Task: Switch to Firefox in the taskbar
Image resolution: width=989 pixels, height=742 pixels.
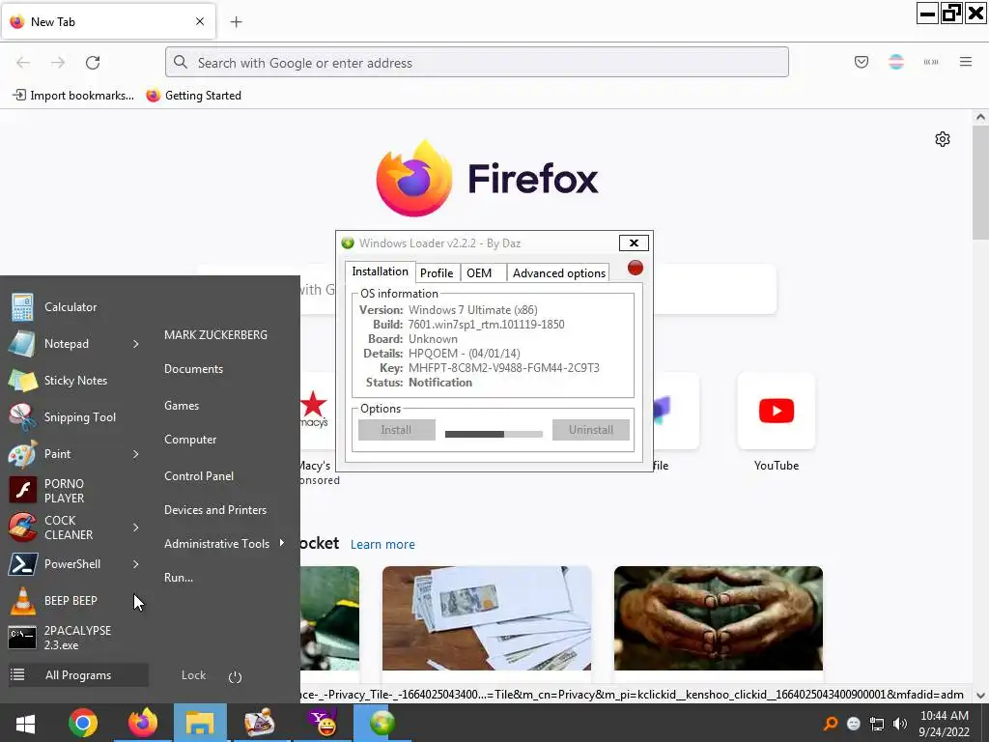Action: coord(143,723)
